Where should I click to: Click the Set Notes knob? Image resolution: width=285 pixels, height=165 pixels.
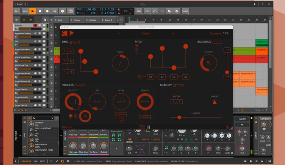[x=31, y=124]
